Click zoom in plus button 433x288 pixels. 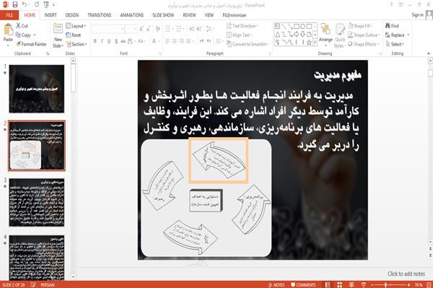(408, 284)
